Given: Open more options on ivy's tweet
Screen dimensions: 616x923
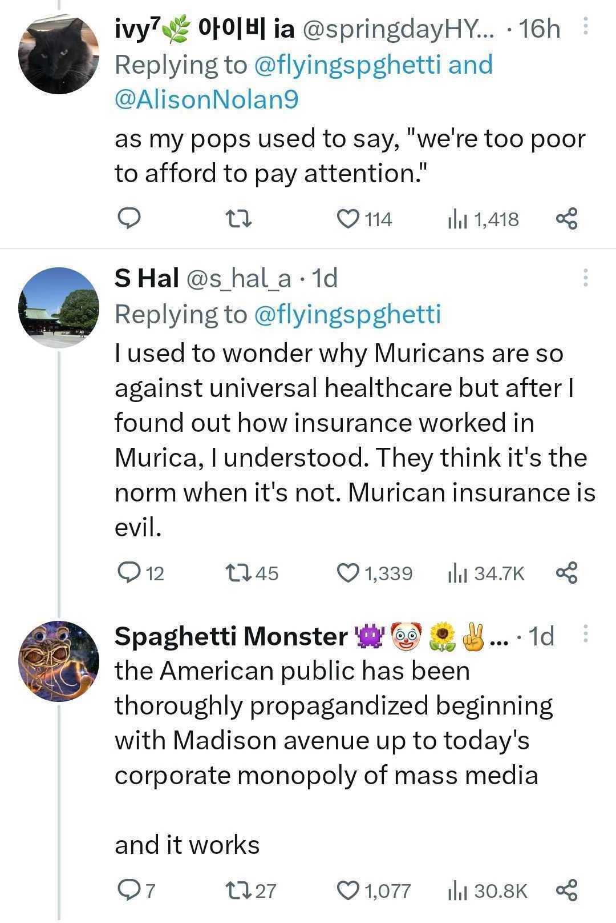Looking at the screenshot, I should tap(585, 27).
